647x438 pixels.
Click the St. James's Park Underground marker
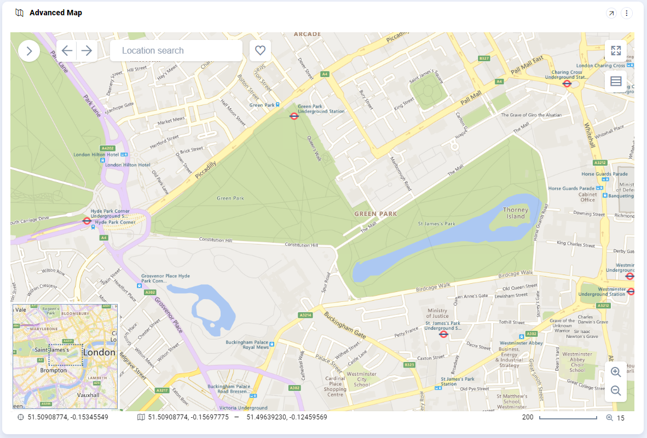444,334
